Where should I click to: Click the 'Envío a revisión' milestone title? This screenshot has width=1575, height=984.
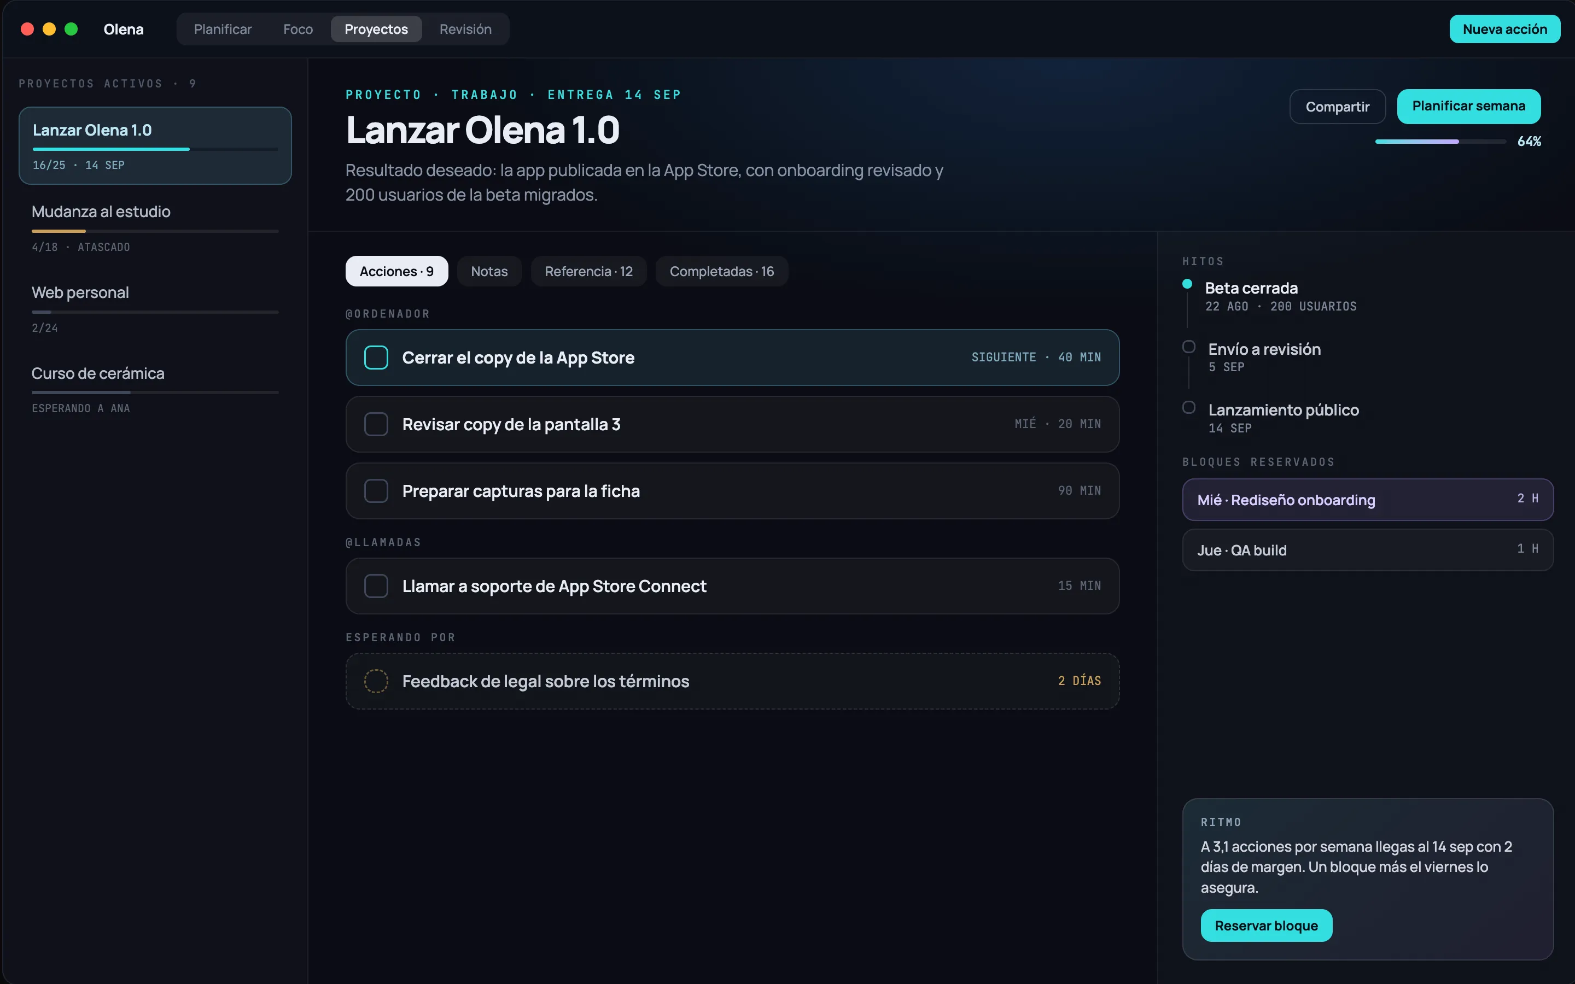[1264, 349]
